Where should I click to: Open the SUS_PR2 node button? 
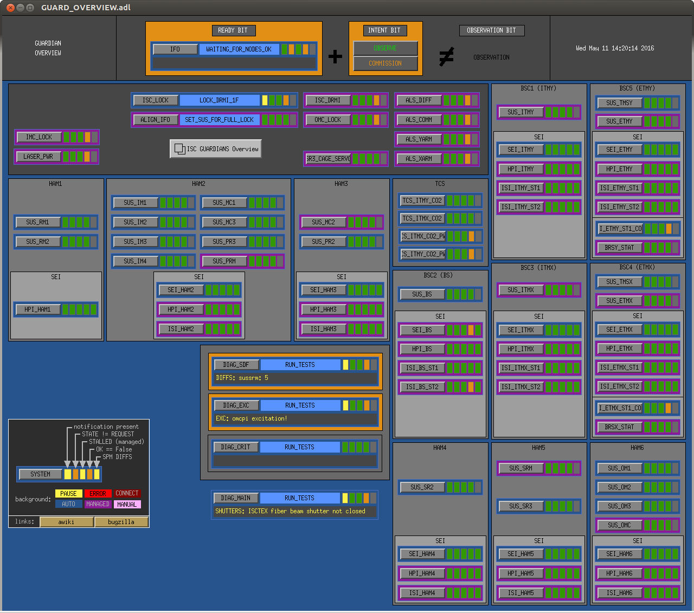click(x=324, y=242)
